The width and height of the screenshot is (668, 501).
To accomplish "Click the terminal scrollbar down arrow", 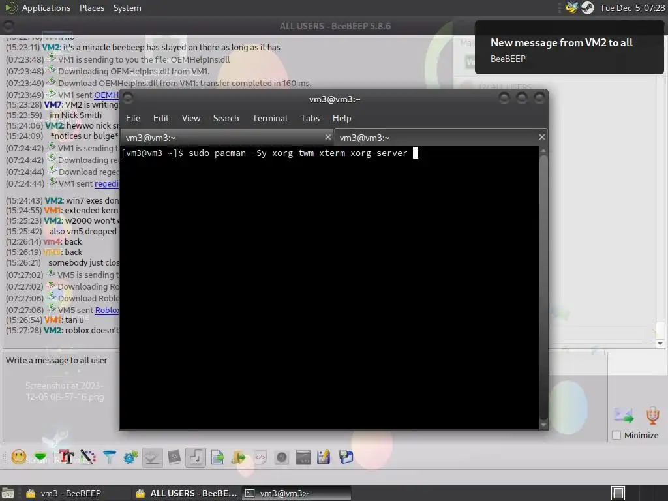I will (x=543, y=425).
